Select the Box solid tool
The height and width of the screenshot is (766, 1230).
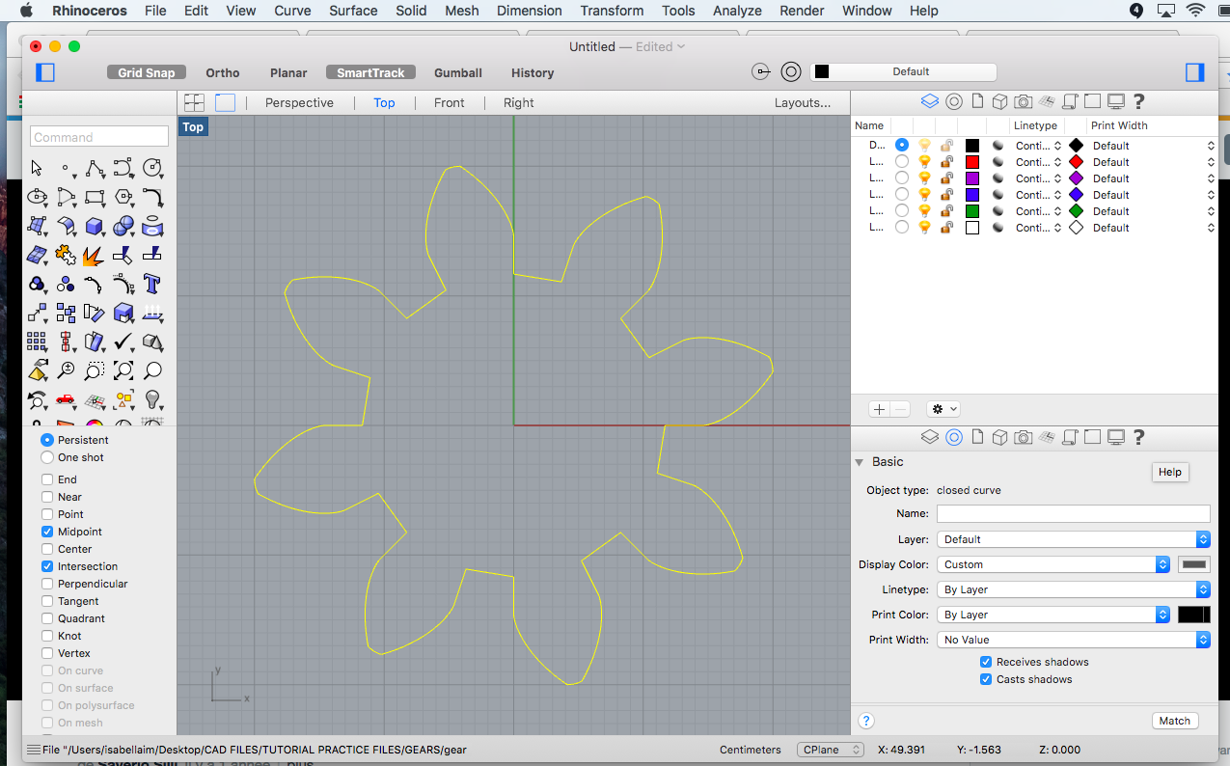pos(95,226)
